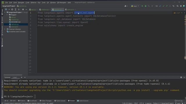
Task: Select the Local terminal tab
Action: 15,77
